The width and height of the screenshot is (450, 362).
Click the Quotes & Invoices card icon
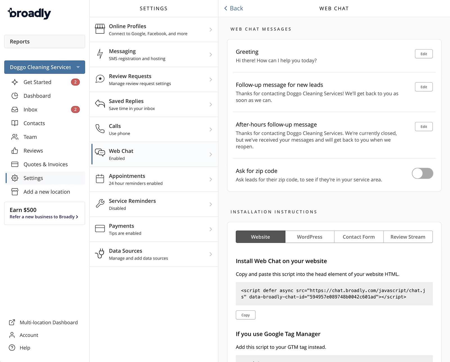click(15, 164)
